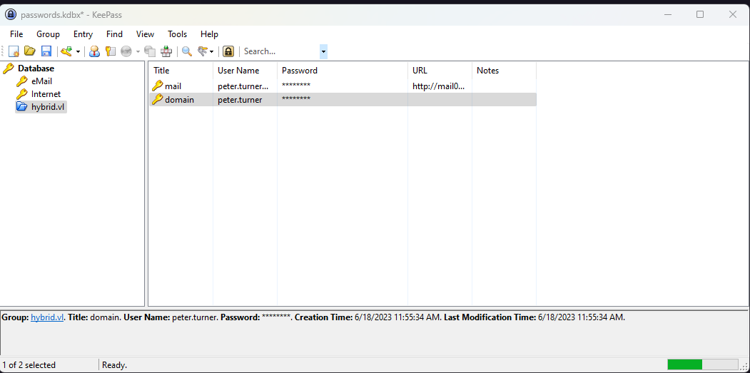Viewport: 750px width, 373px height.
Task: Close the KeePass window
Action: click(733, 14)
